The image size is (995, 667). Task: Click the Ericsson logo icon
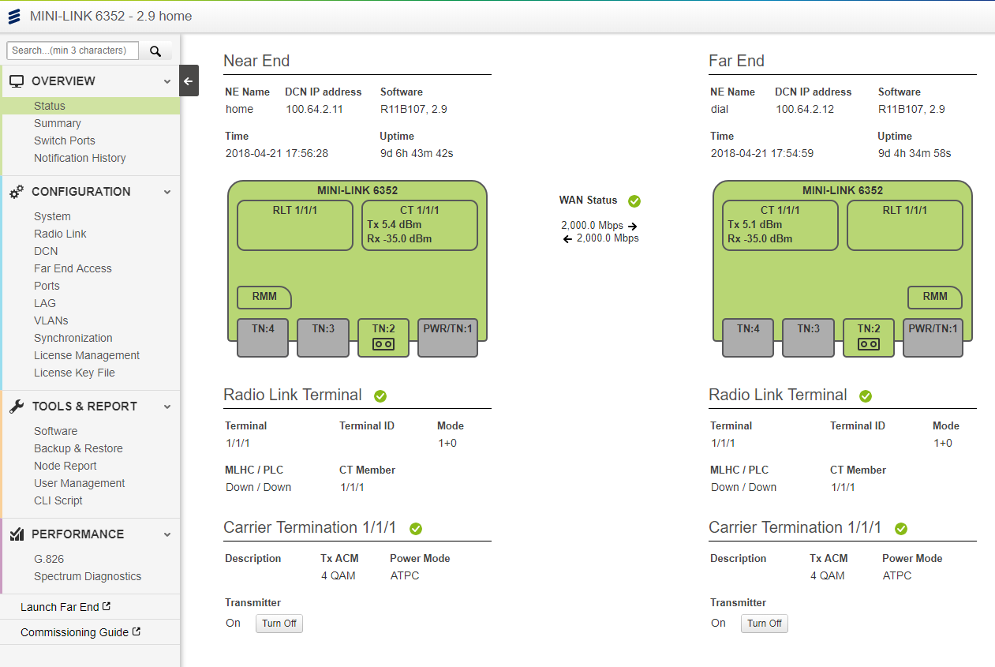[x=14, y=16]
